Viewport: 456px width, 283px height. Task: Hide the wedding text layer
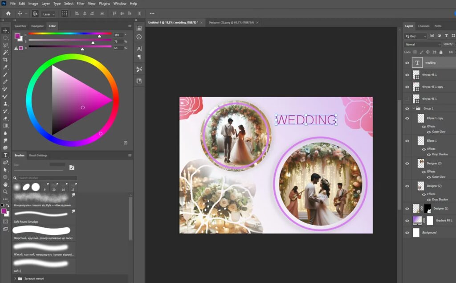point(407,63)
